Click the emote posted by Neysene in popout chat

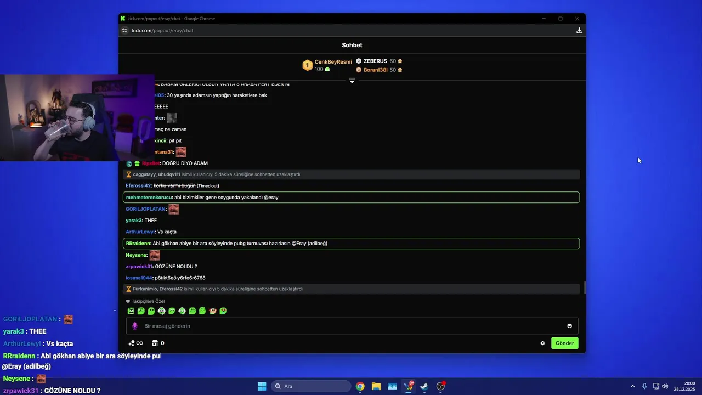(x=155, y=255)
